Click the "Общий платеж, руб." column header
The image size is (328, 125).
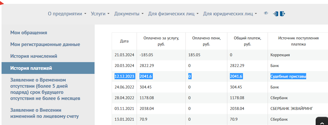tap(247, 41)
